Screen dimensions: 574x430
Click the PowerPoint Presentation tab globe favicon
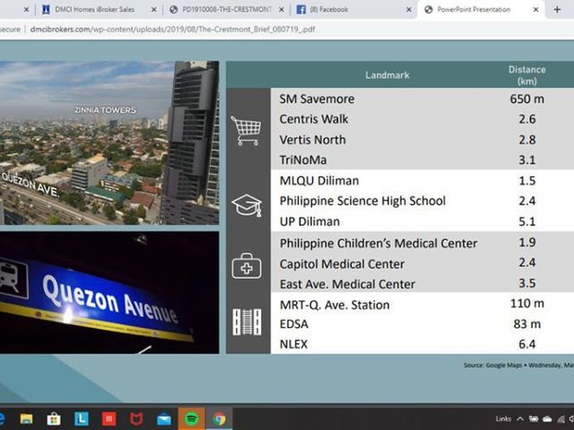point(429,10)
